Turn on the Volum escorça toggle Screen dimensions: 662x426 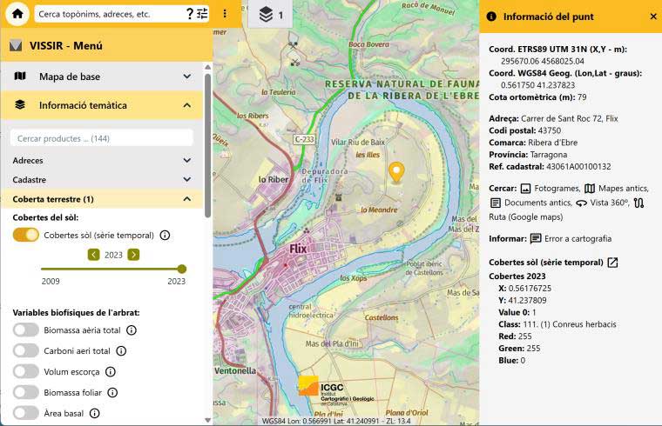pyautogui.click(x=26, y=371)
